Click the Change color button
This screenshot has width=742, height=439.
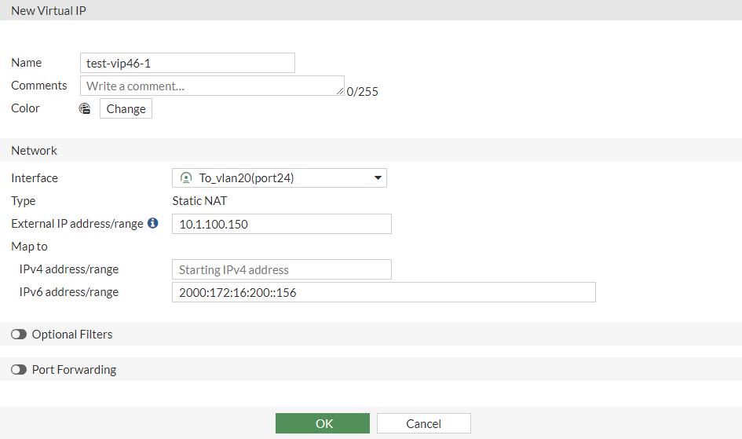(x=126, y=108)
